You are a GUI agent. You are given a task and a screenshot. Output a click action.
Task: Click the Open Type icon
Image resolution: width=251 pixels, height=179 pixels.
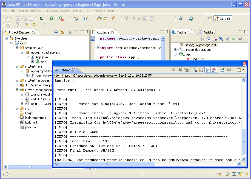click(x=99, y=18)
